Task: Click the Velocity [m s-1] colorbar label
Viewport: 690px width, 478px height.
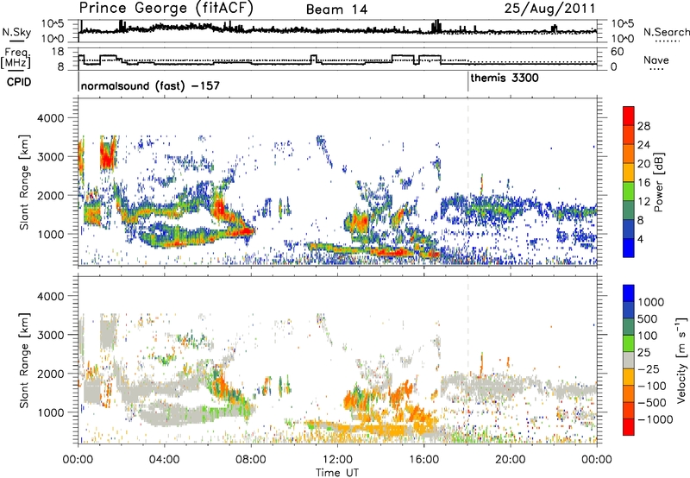Action: click(681, 360)
